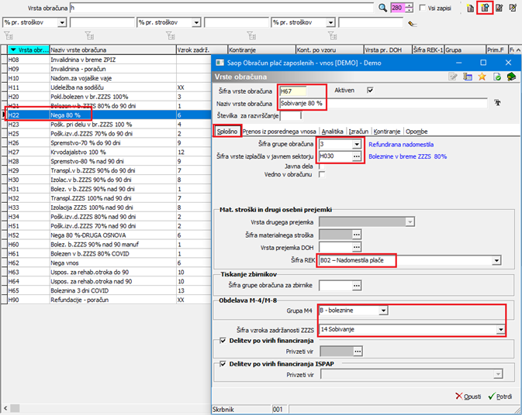Open the Vrsta drugega prejemka dropdown

[x=410, y=222]
